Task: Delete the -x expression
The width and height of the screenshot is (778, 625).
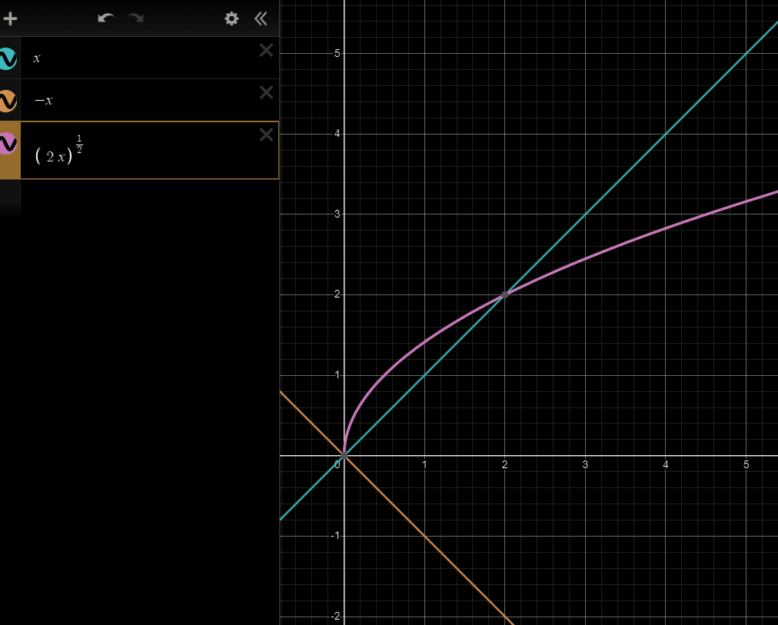Action: point(267,92)
